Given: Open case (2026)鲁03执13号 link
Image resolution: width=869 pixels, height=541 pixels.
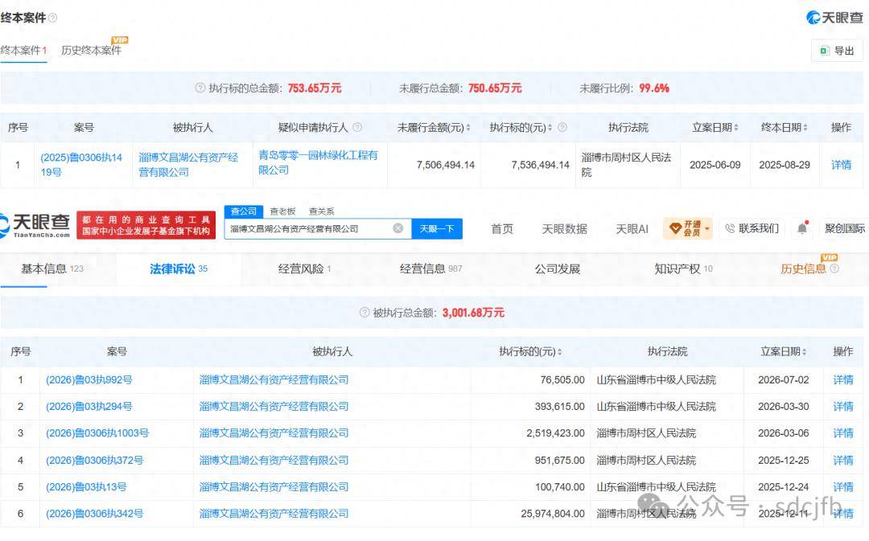Looking at the screenshot, I should point(86,486).
